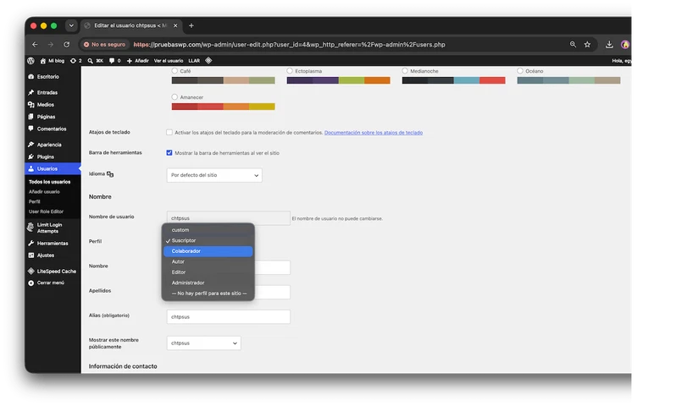This screenshot has height=406, width=676.
Task: Select the Café color scheme
Action: (175, 70)
